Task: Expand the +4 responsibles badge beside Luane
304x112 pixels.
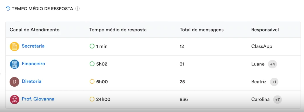Action: click(272, 64)
